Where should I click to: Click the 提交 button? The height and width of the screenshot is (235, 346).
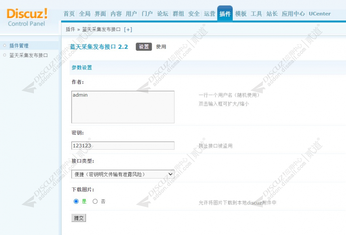pyautogui.click(x=79, y=218)
